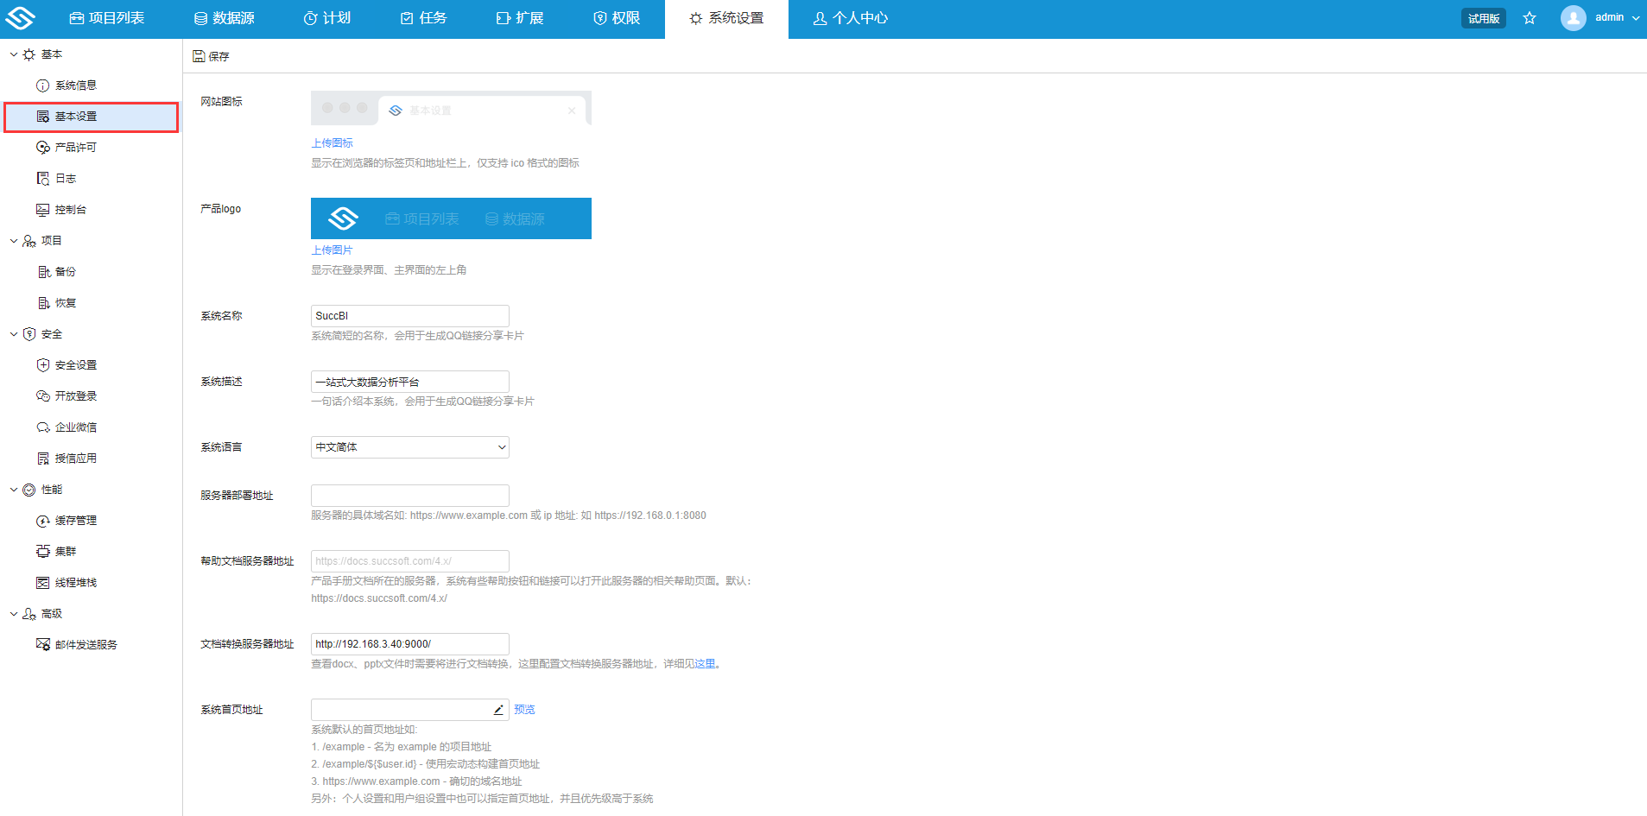Image resolution: width=1647 pixels, height=816 pixels.
Task: Switch to the 数据源 tab
Action: point(224,17)
